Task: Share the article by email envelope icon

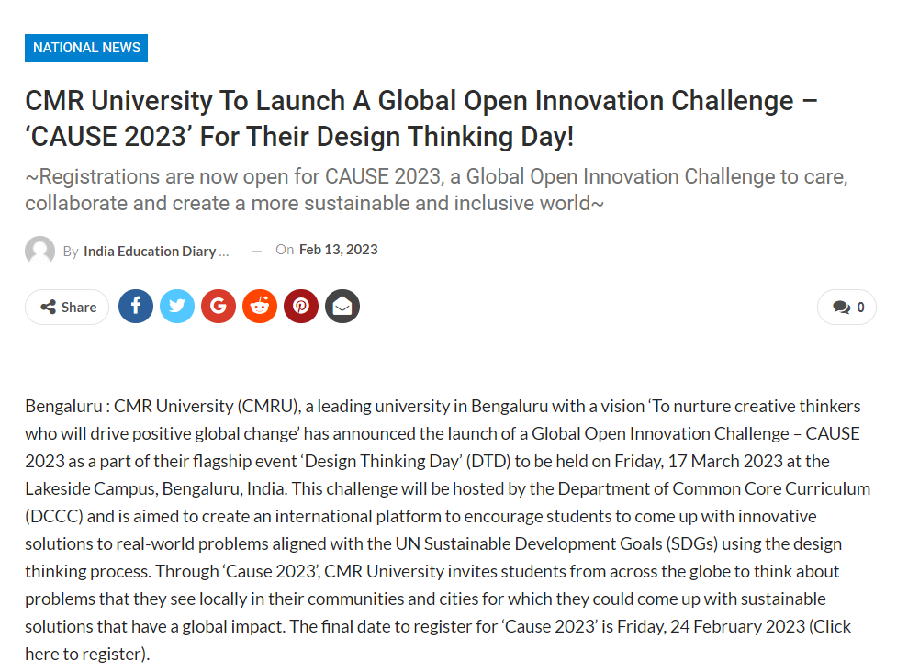Action: click(342, 307)
